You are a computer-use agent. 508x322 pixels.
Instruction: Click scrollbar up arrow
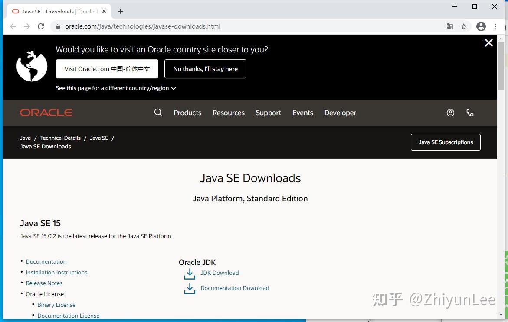coord(501,38)
